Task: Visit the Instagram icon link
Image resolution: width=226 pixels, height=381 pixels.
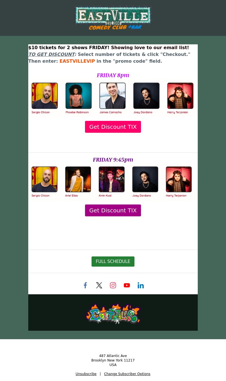Action: click(113, 285)
